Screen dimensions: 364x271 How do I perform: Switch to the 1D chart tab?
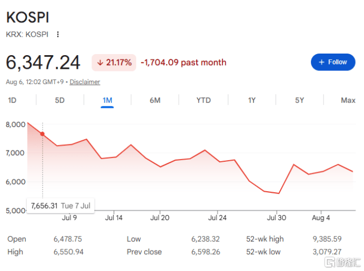[12, 100]
